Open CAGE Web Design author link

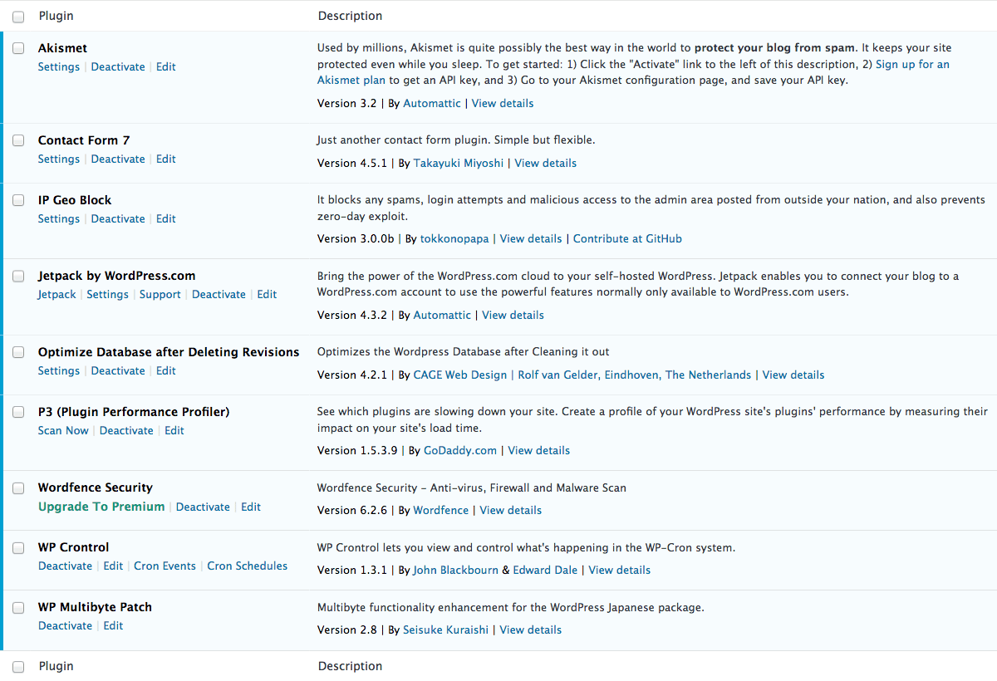460,375
